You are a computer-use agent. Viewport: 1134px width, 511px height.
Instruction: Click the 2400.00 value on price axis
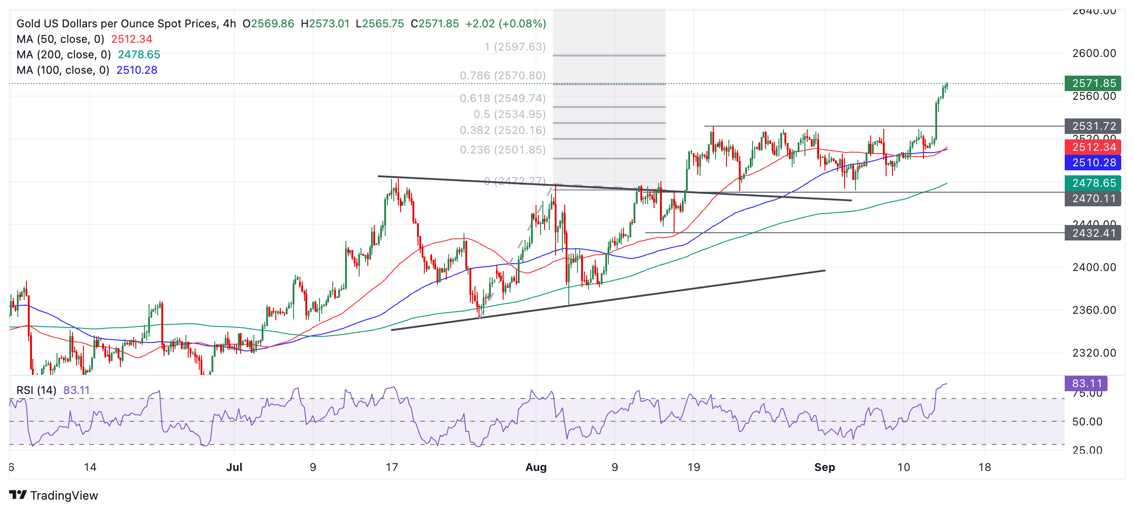(1094, 267)
